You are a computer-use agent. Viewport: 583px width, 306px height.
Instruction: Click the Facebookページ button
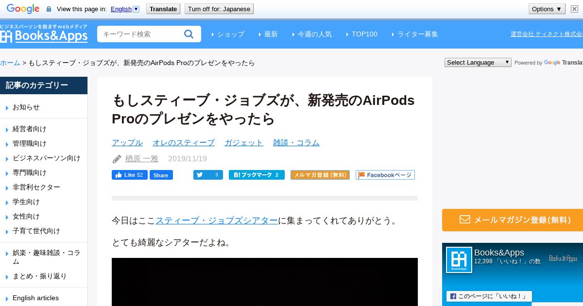(x=385, y=175)
